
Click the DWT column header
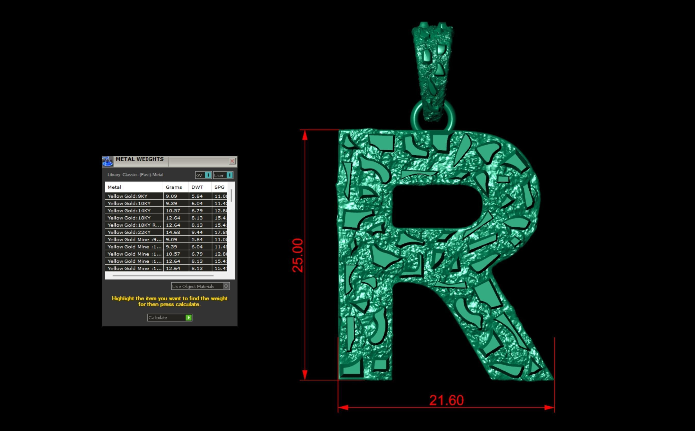coord(200,187)
